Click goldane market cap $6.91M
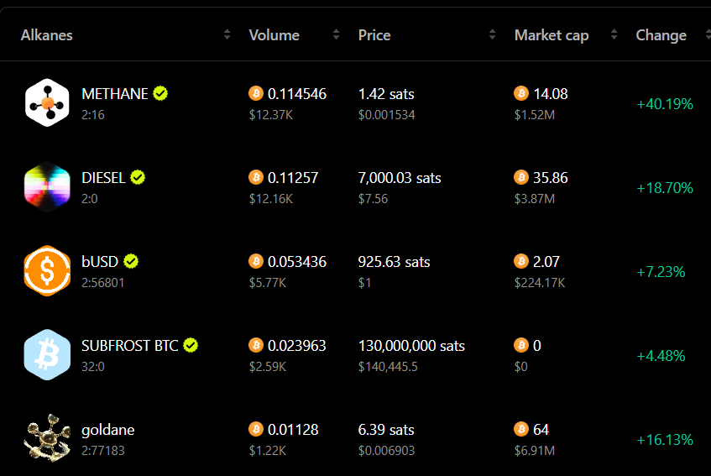 [x=535, y=450]
